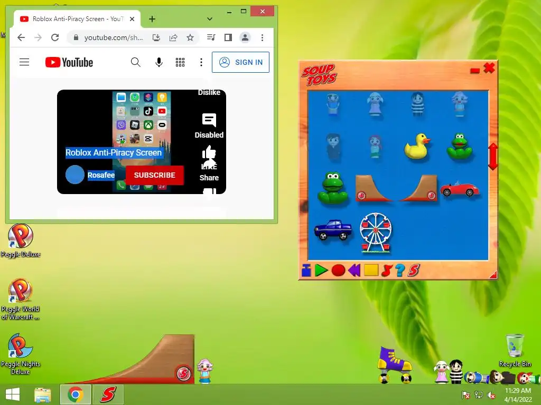Go back in Chrome
Image resolution: width=541 pixels, height=405 pixels.
[21, 37]
